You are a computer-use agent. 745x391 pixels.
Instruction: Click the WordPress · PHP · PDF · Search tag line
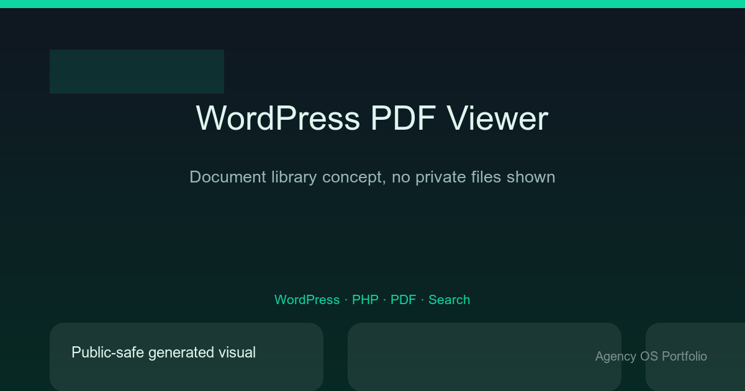372,300
